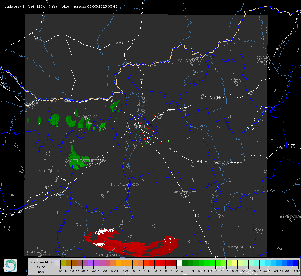
Task: Click the legend value 0 below the swatches
Action: click(x=182, y=271)
